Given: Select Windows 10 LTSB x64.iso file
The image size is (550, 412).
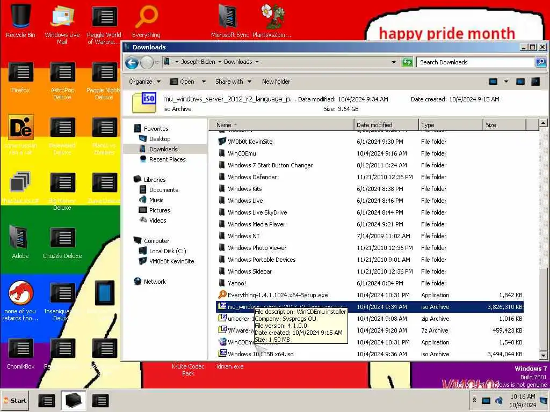Looking at the screenshot, I should pos(370,354).
